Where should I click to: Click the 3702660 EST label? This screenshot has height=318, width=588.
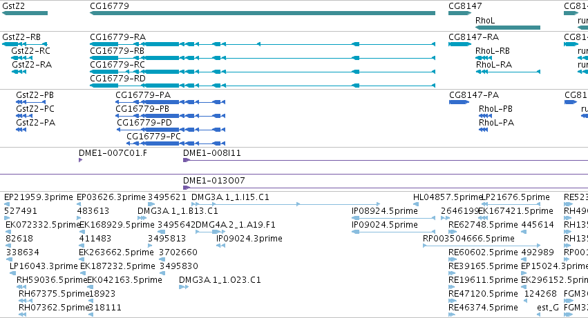click(178, 252)
